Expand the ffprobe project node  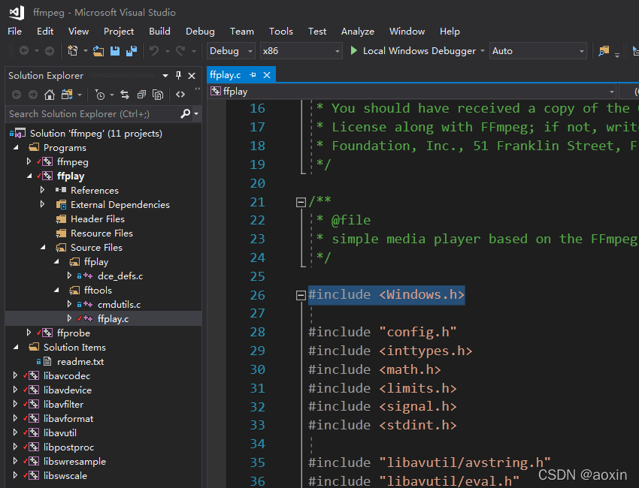pyautogui.click(x=29, y=333)
